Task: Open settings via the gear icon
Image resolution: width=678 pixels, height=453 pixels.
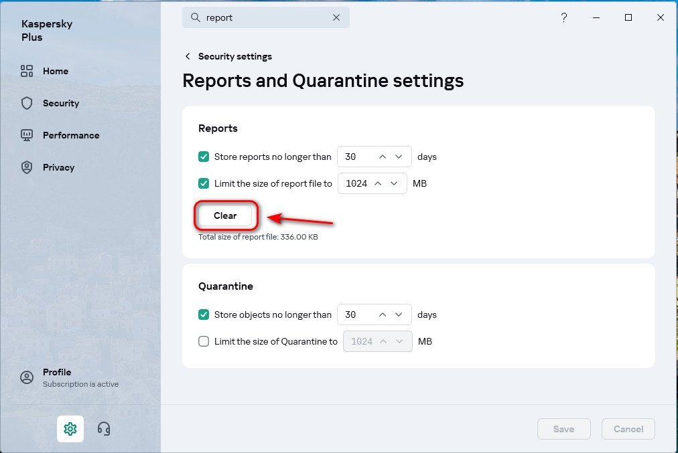Action: point(70,429)
